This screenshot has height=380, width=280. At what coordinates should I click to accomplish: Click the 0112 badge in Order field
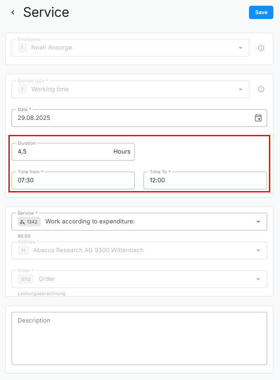26,279
